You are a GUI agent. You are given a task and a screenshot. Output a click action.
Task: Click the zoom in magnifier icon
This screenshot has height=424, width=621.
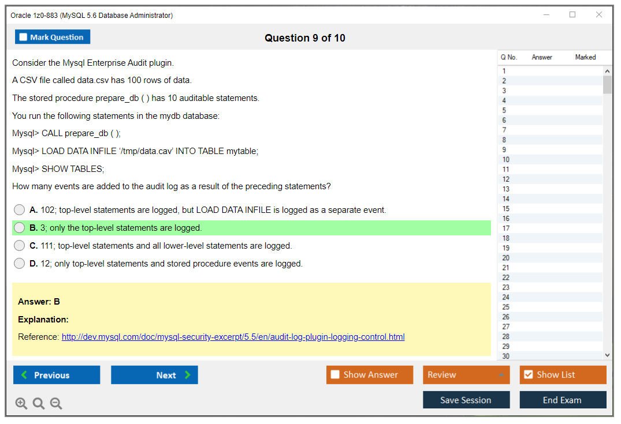pos(21,403)
